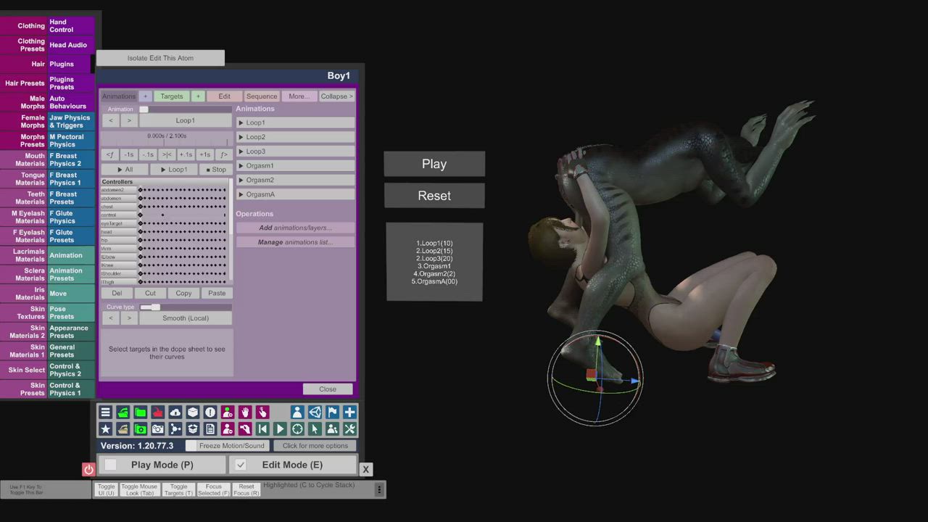928x522 pixels.
Task: Click the blue plus add icon
Action: point(349,412)
